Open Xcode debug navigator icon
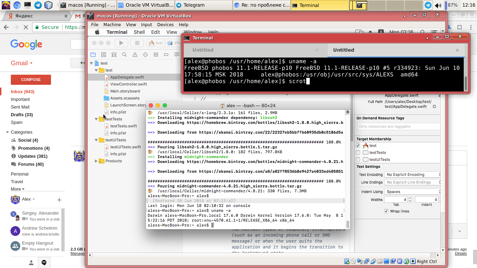Viewport: 477px width, 268px height. coord(156,55)
